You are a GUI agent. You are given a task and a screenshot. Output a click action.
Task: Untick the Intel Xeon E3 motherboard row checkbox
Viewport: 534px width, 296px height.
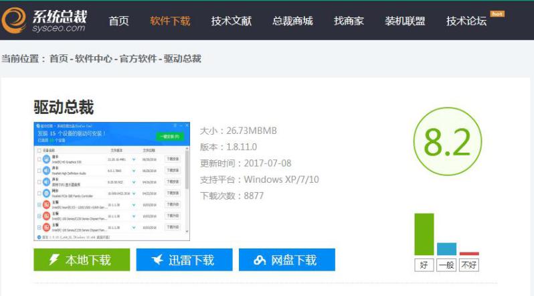39,205
